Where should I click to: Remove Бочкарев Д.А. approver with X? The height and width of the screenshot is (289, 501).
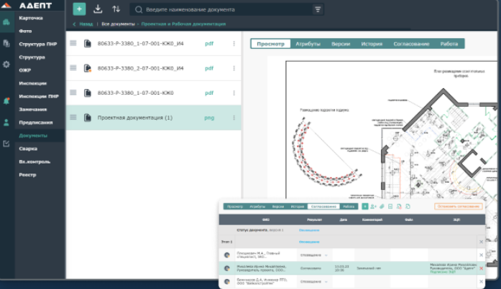point(481,281)
